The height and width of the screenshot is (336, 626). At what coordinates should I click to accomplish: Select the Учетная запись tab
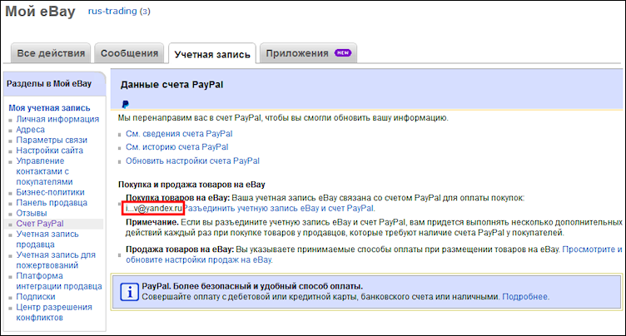coord(212,54)
